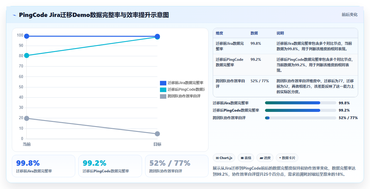Screen dimensions: 370x189
Task: Click the 迁移后PingCode数据完整率 table row name
Action: (x=230, y=62)
